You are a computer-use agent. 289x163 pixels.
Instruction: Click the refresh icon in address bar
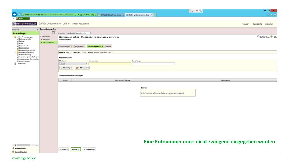95,15
